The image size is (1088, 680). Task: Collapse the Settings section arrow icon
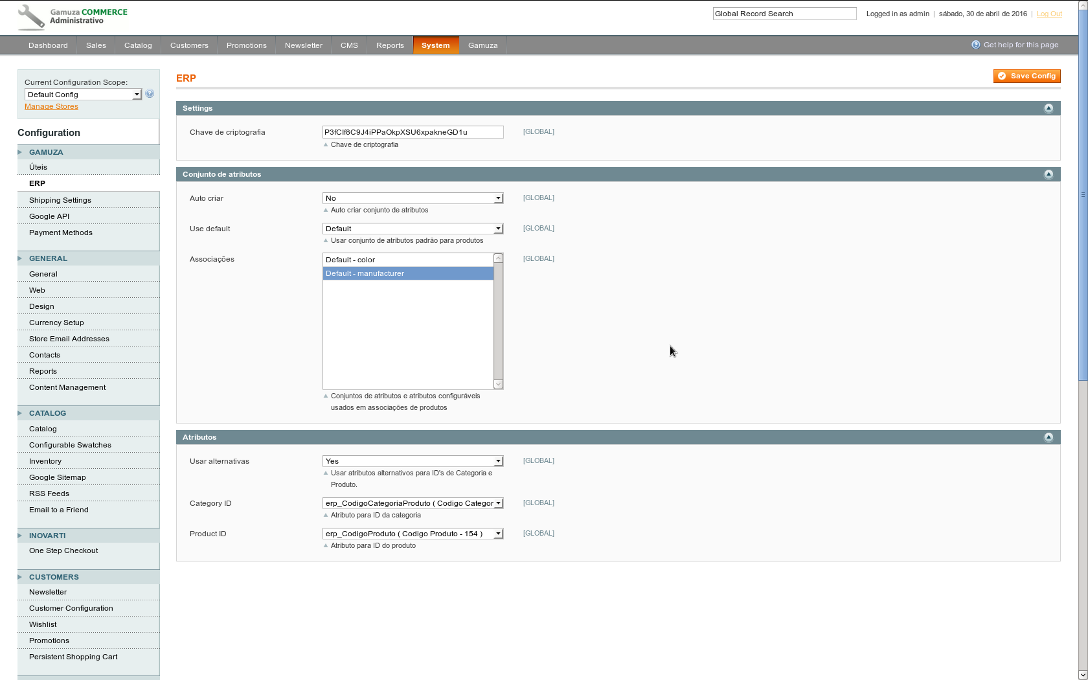(1048, 108)
